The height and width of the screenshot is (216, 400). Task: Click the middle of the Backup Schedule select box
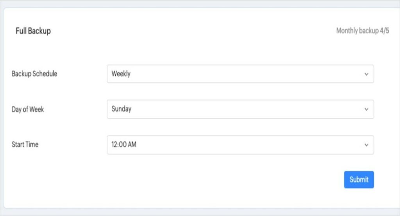(x=240, y=74)
